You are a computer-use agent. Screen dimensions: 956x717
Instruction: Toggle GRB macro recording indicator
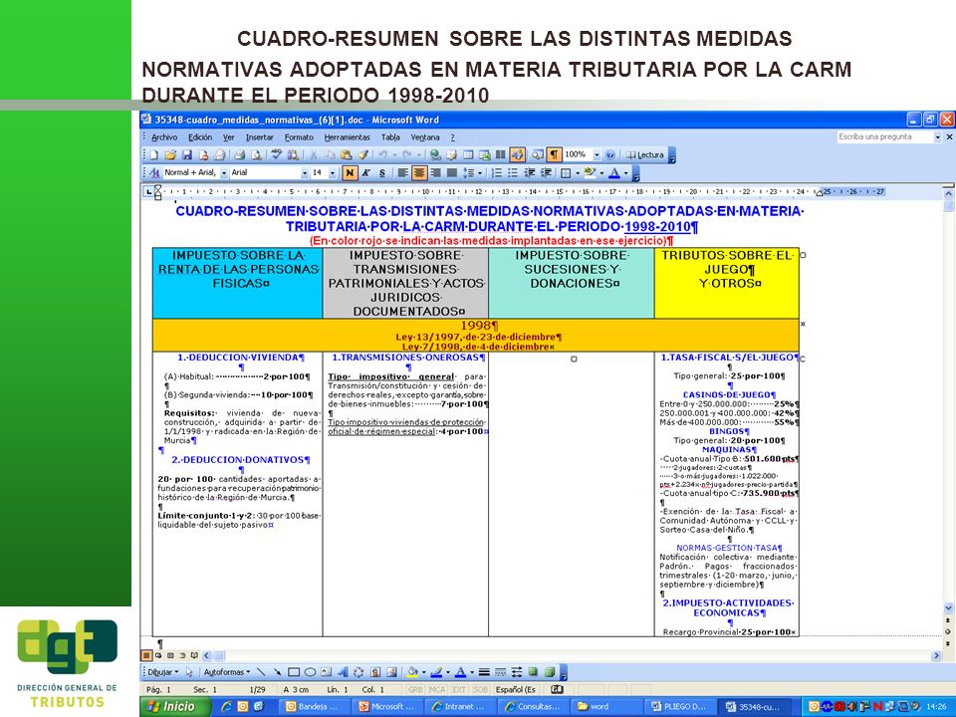tap(415, 689)
